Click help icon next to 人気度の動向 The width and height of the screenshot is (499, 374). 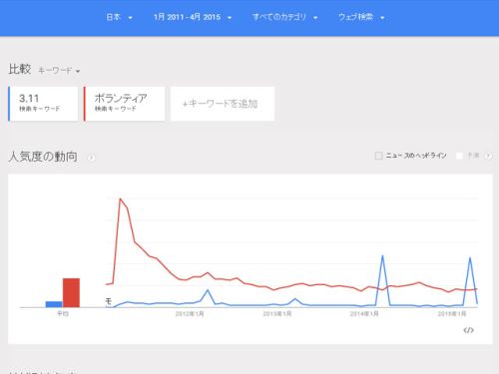pyautogui.click(x=91, y=158)
